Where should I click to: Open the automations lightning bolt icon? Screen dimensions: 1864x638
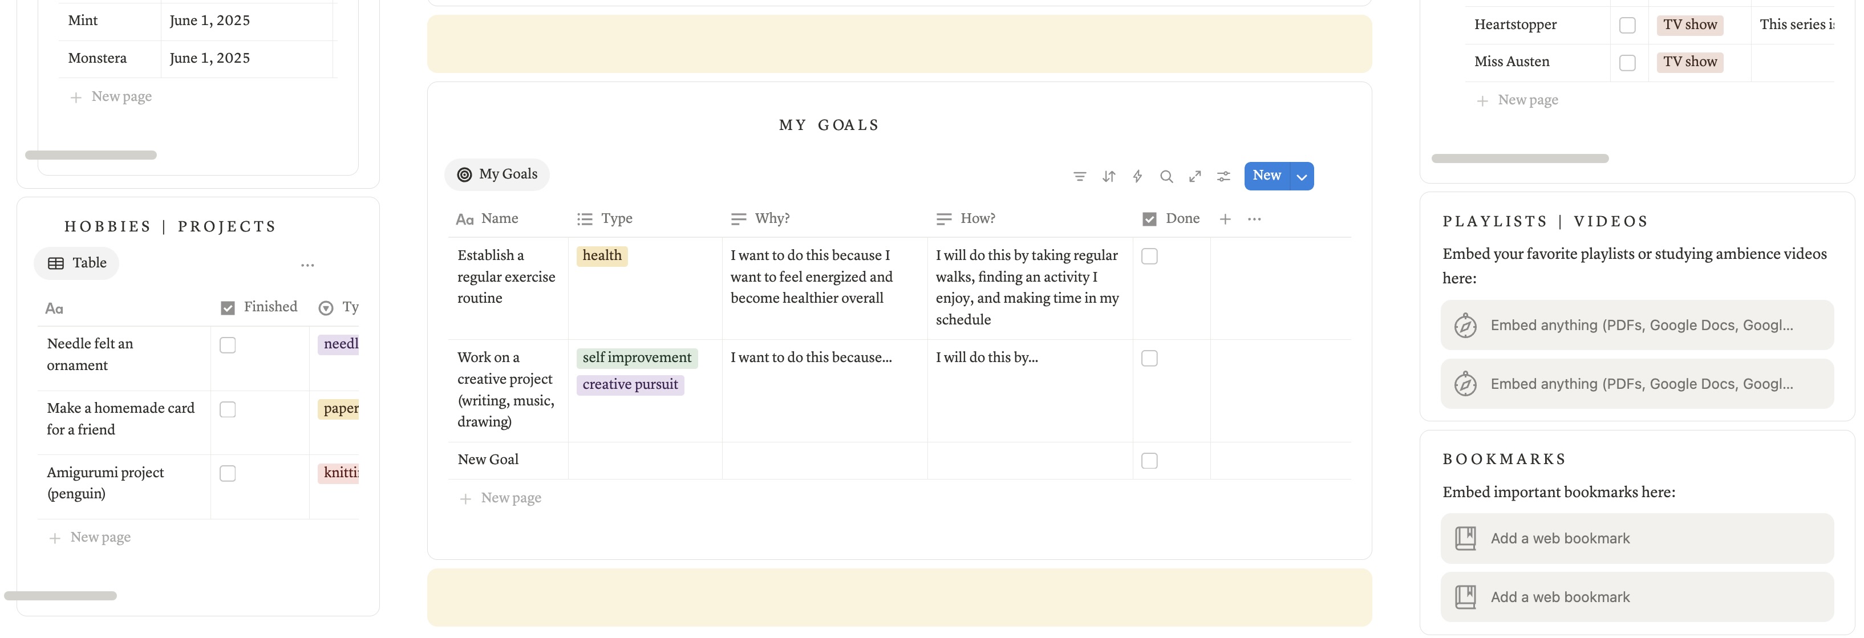(x=1137, y=177)
